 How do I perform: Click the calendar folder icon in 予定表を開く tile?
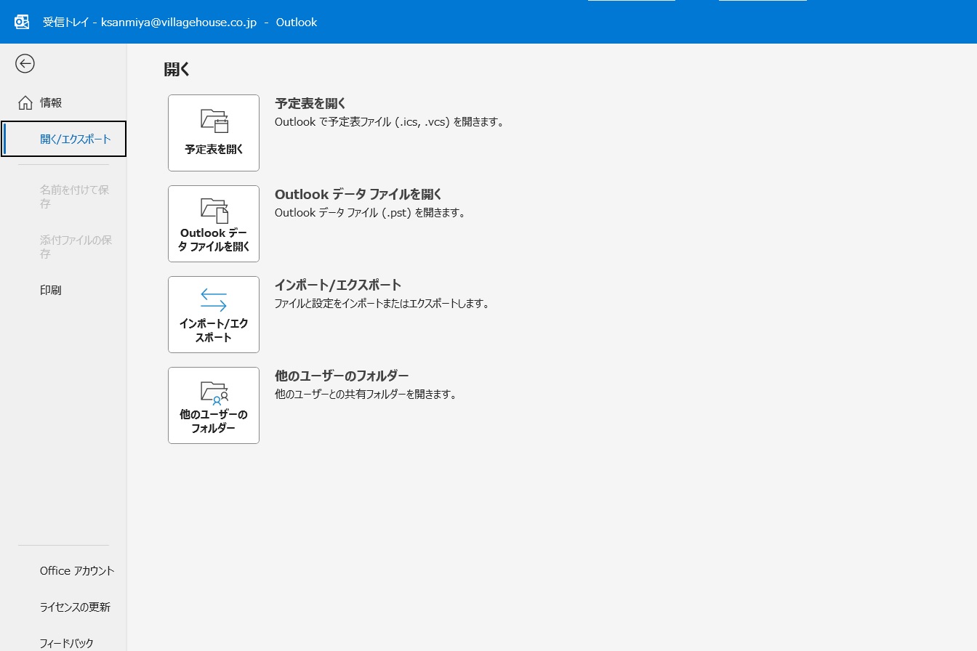coord(214,121)
